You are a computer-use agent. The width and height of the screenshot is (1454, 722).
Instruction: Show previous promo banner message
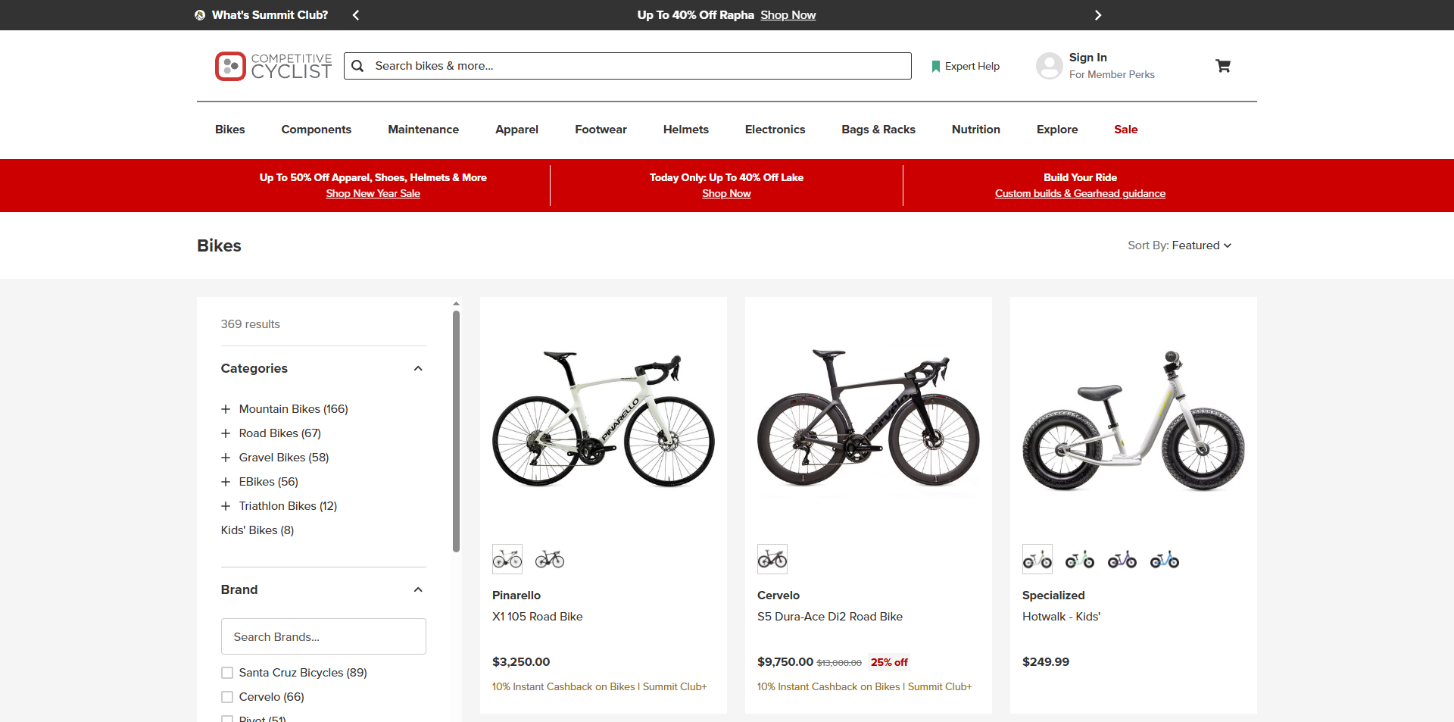(x=356, y=15)
